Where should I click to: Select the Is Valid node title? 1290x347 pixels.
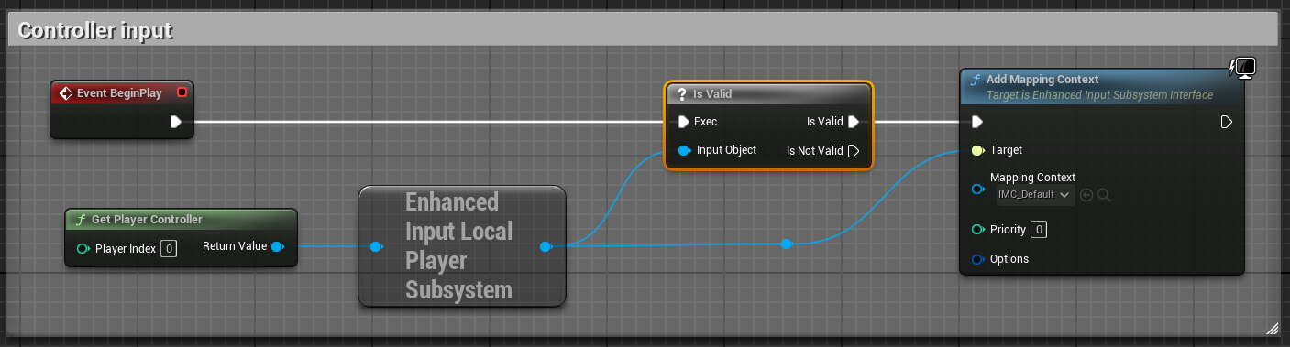(712, 93)
